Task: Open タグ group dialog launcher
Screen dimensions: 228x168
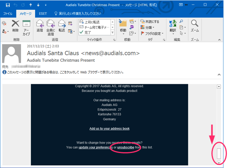Action: (x=164, y=40)
